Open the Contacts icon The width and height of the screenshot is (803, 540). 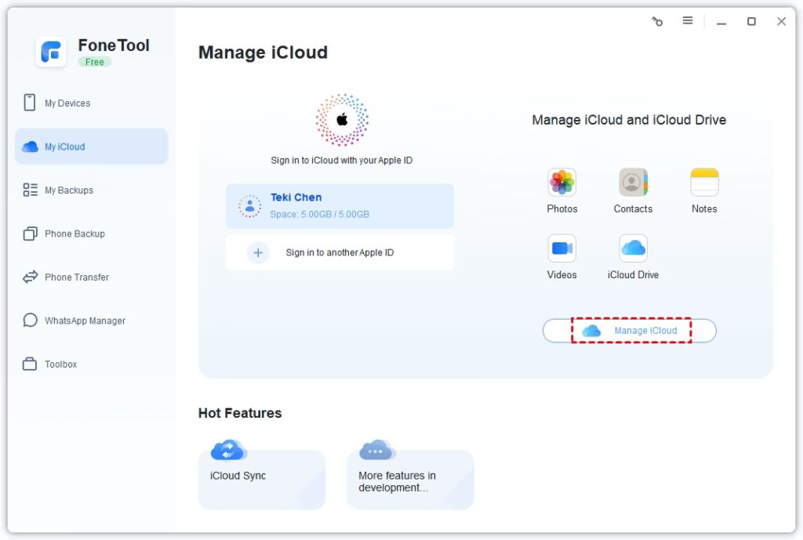pos(633,183)
